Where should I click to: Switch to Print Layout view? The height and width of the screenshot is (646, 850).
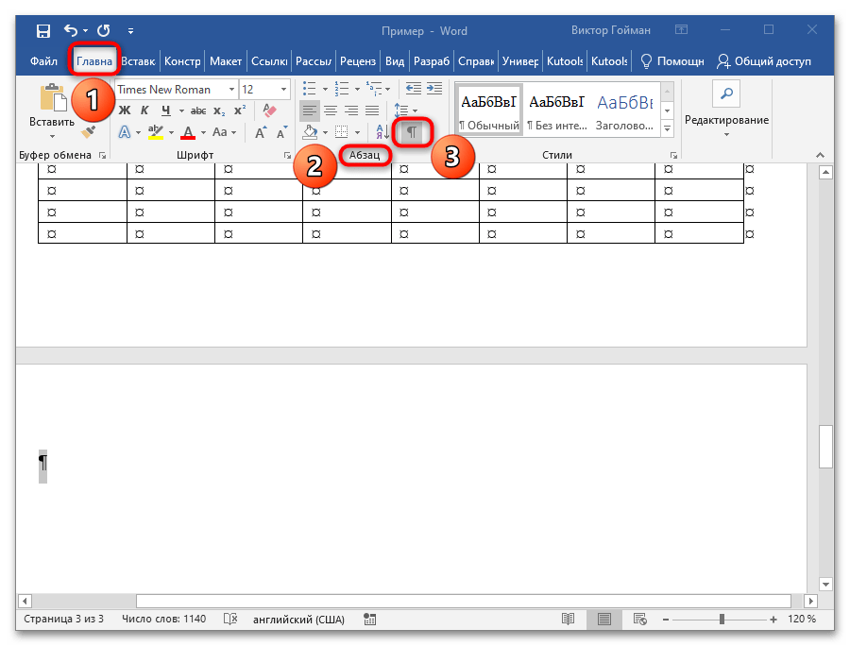click(x=603, y=619)
